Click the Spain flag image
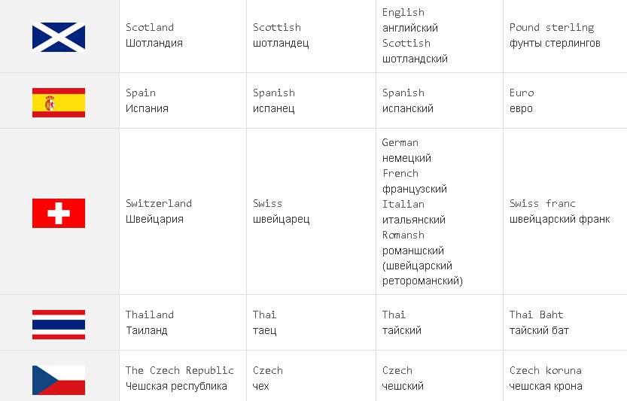Viewport: 627px width, 401px height. click(x=59, y=103)
